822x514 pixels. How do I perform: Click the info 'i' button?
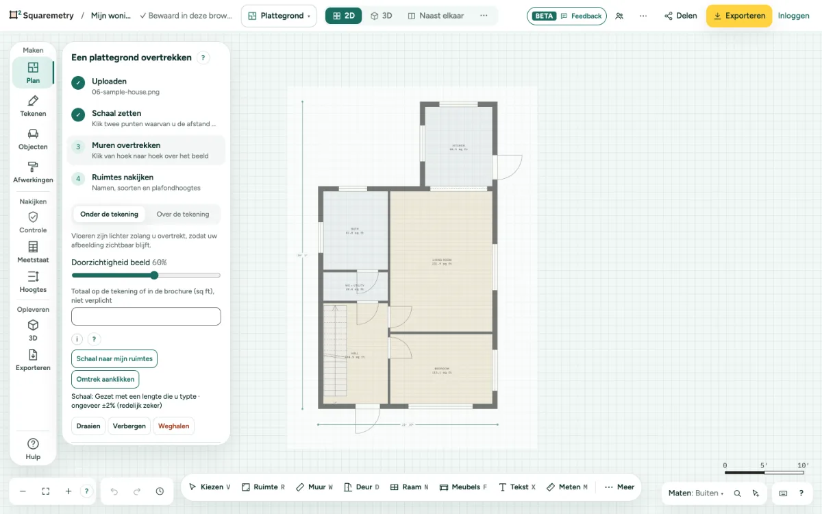point(77,339)
